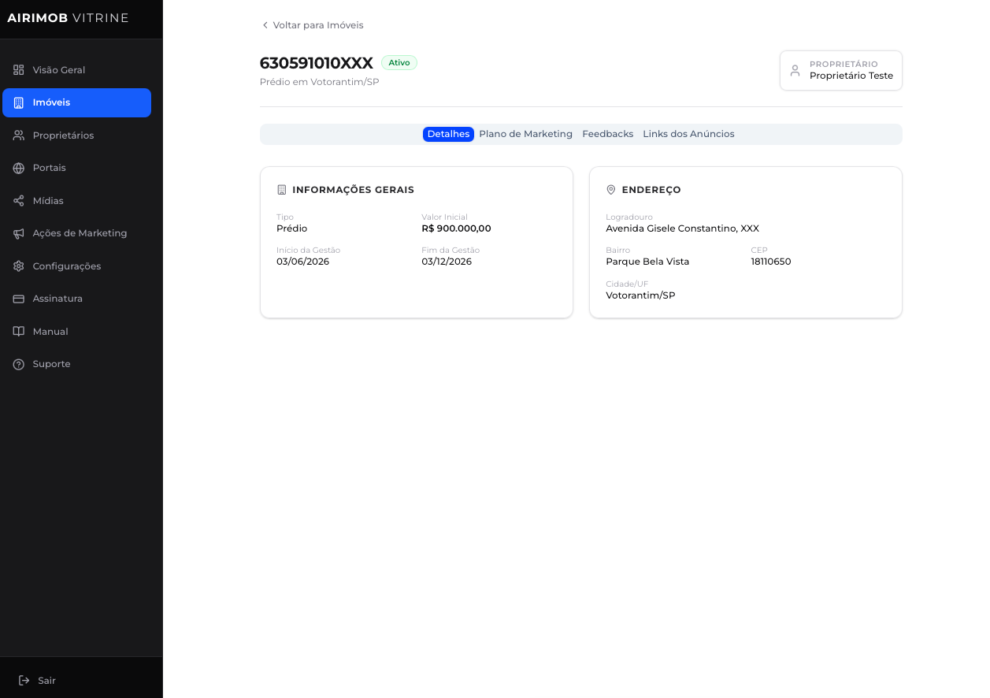Select Imóveis in the sidebar
The height and width of the screenshot is (698, 990).
coord(76,102)
